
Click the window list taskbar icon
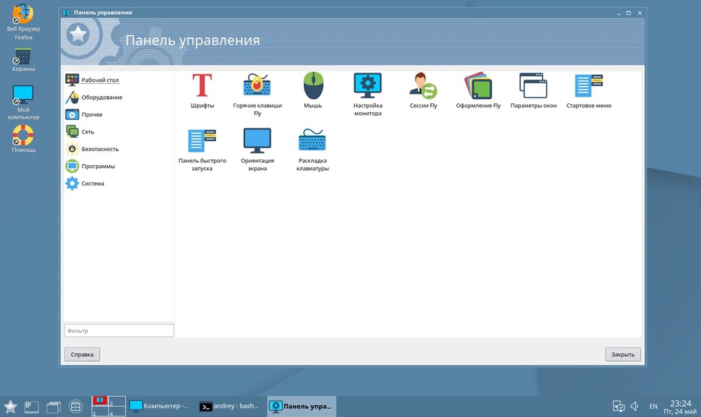coord(53,406)
